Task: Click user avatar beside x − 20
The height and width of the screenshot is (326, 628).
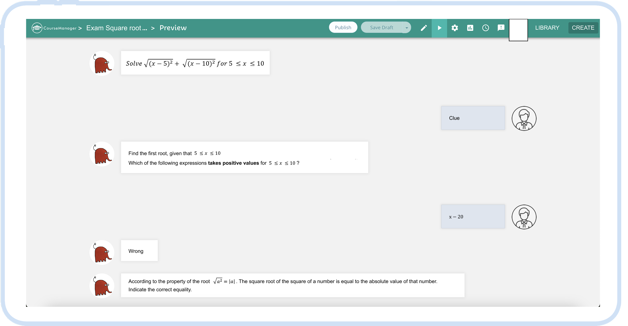Action: pyautogui.click(x=524, y=217)
